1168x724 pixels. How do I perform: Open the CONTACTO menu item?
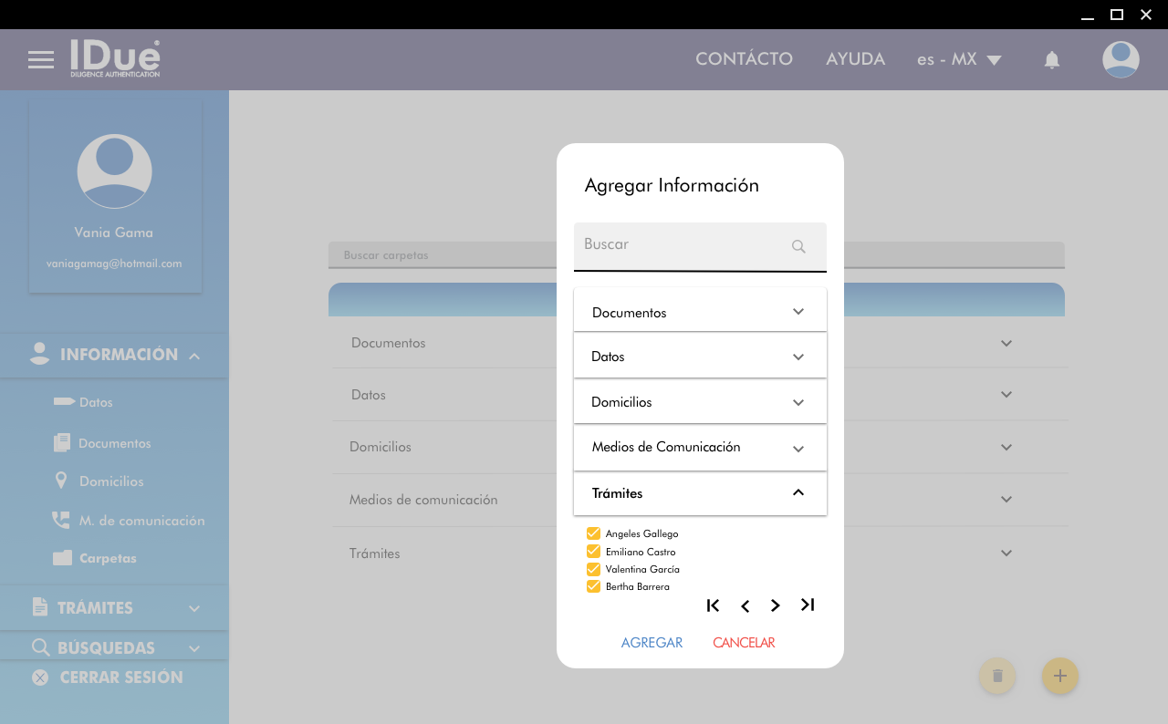[x=744, y=59]
